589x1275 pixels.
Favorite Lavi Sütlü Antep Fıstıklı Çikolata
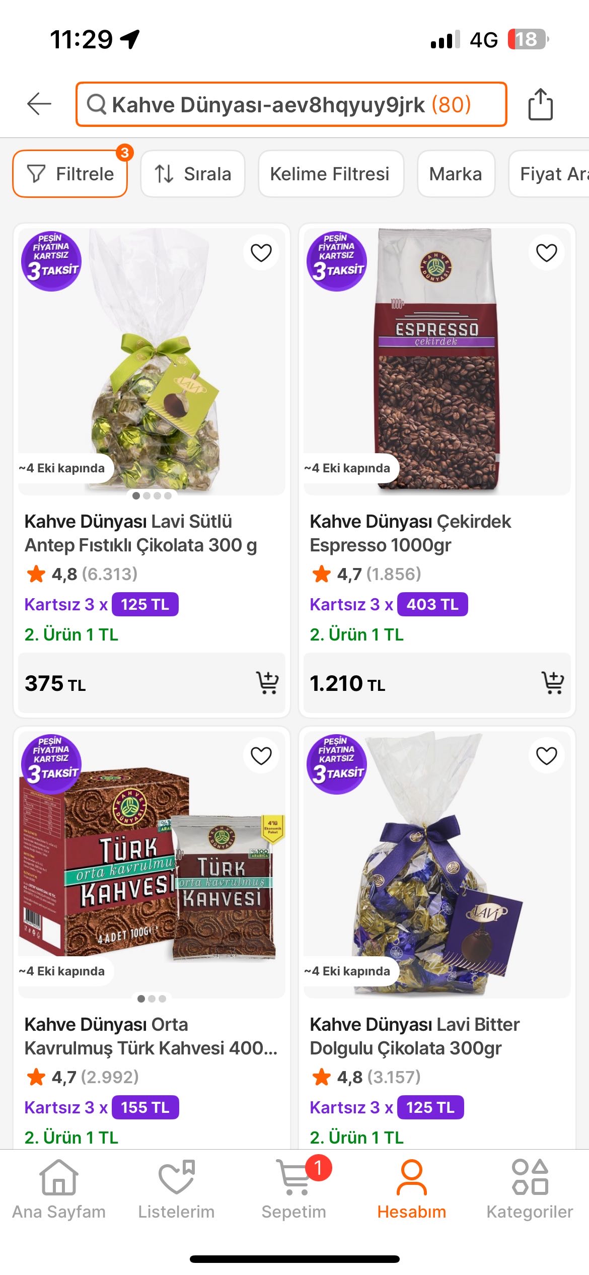261,253
